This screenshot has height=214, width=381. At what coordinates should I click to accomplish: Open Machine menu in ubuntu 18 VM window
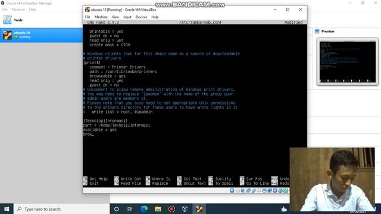pyautogui.click(x=101, y=17)
